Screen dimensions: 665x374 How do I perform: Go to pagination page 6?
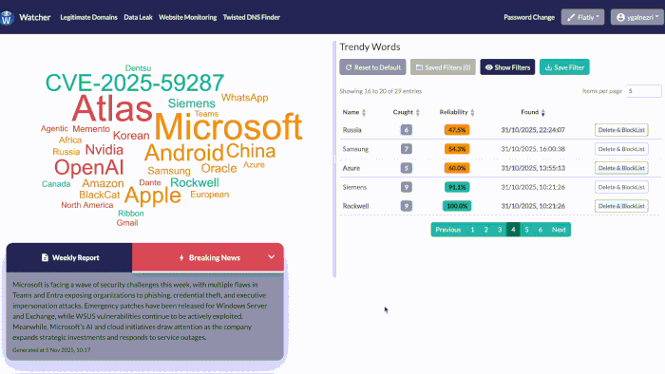[541, 230]
